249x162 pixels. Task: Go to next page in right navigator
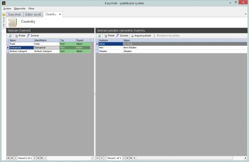tap(127, 158)
